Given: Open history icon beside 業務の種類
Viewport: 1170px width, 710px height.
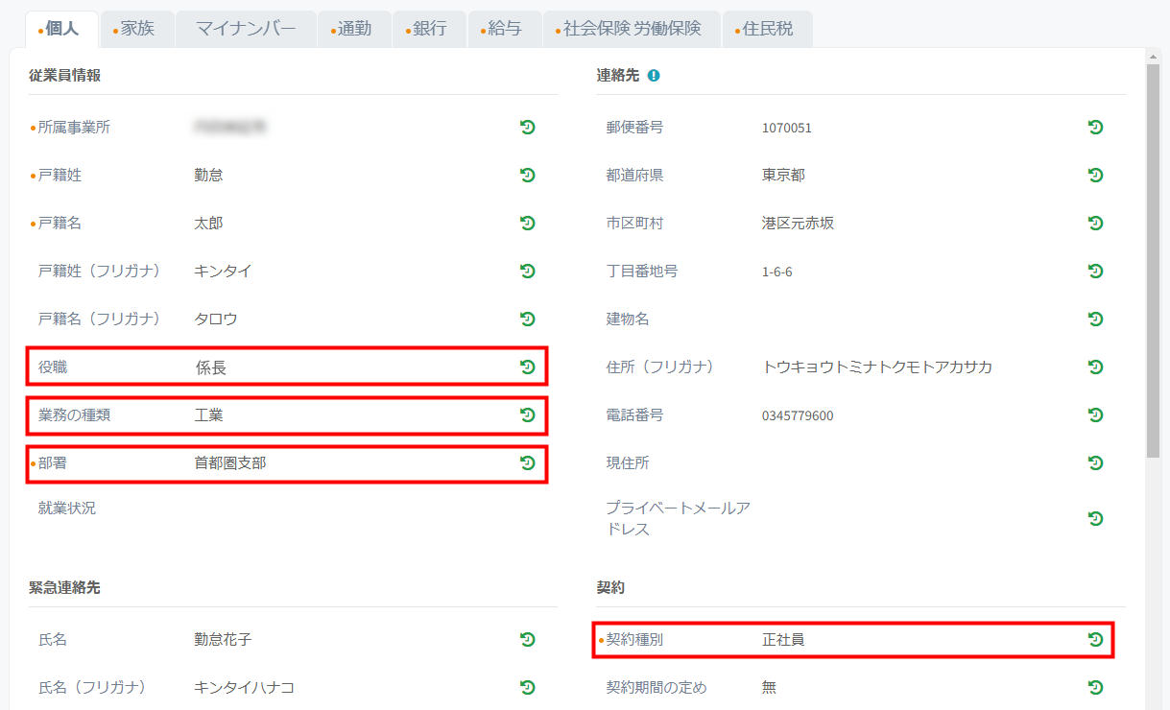Looking at the screenshot, I should coord(527,414).
